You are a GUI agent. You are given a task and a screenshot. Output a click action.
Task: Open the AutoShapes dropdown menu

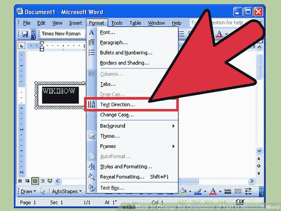click(x=67, y=191)
